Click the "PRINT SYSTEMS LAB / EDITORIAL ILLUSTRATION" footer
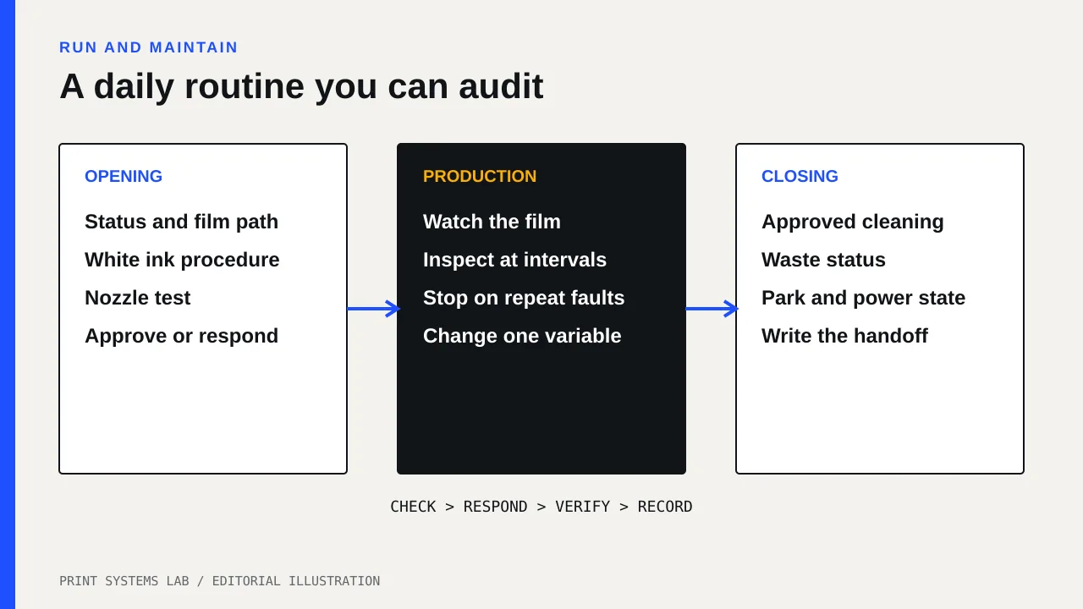This screenshot has width=1083, height=609. tap(220, 581)
